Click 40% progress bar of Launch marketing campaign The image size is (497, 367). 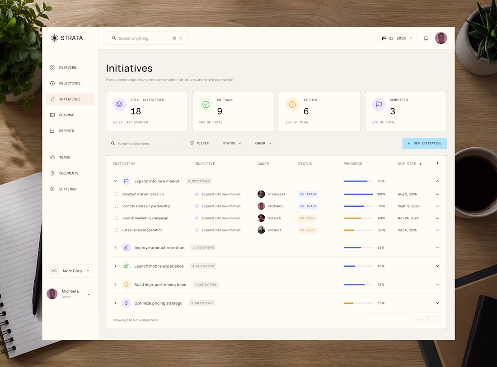[x=358, y=218]
